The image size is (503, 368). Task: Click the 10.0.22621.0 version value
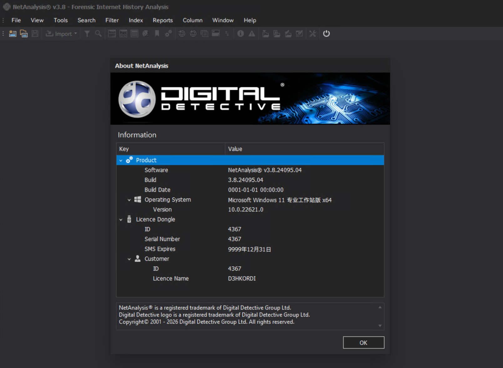point(246,209)
